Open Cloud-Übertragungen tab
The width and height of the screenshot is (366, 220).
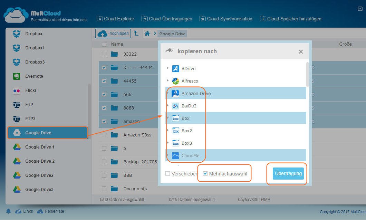tap(167, 19)
